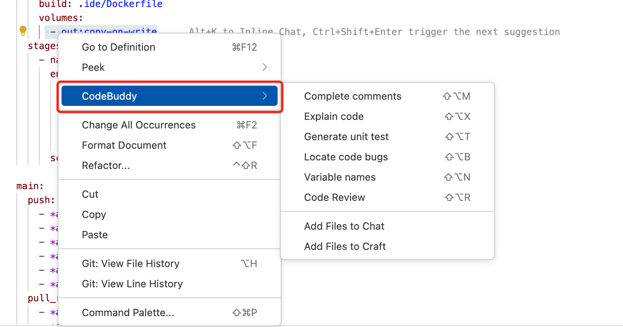
Task: Open Command Palette...
Action: (169, 313)
